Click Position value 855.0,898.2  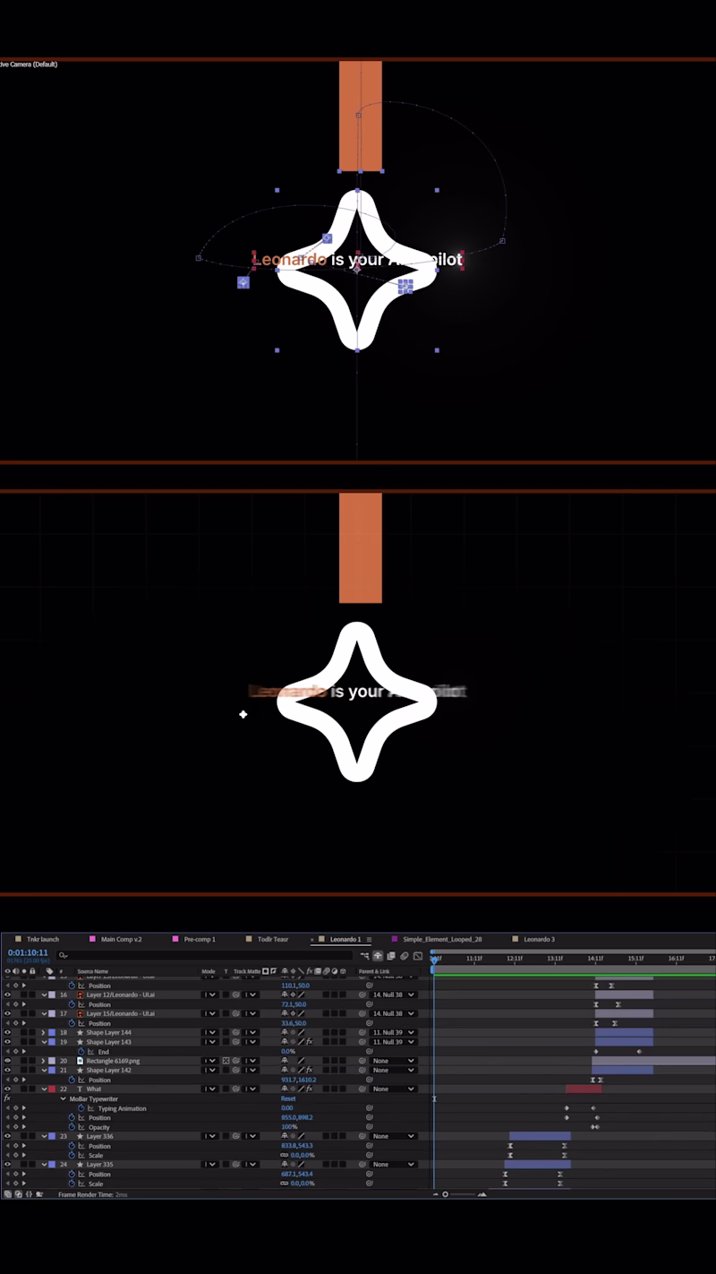(x=297, y=1117)
